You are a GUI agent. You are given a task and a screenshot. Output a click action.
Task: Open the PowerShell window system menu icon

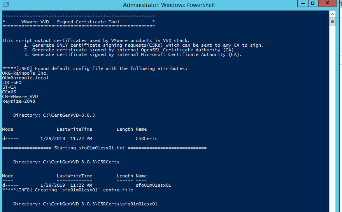click(x=6, y=5)
